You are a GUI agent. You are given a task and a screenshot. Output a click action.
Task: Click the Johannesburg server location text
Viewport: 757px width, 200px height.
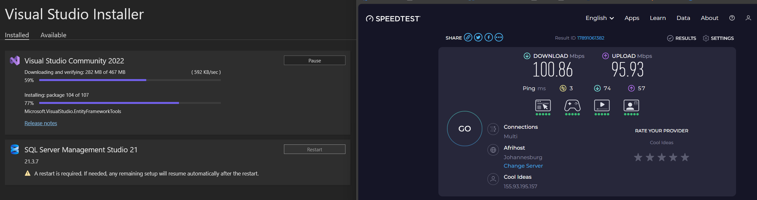[x=523, y=157]
